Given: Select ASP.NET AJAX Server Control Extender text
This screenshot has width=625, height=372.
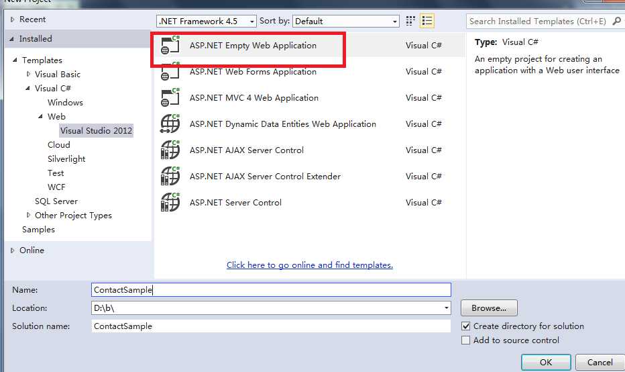Looking at the screenshot, I should (x=265, y=177).
